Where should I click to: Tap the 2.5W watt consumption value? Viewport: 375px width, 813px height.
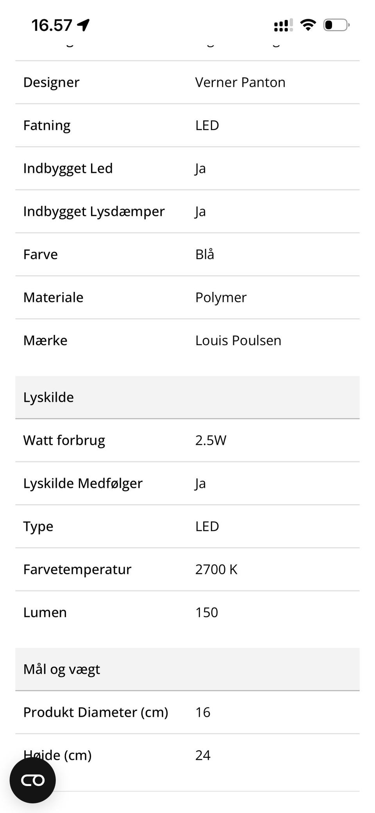click(211, 440)
